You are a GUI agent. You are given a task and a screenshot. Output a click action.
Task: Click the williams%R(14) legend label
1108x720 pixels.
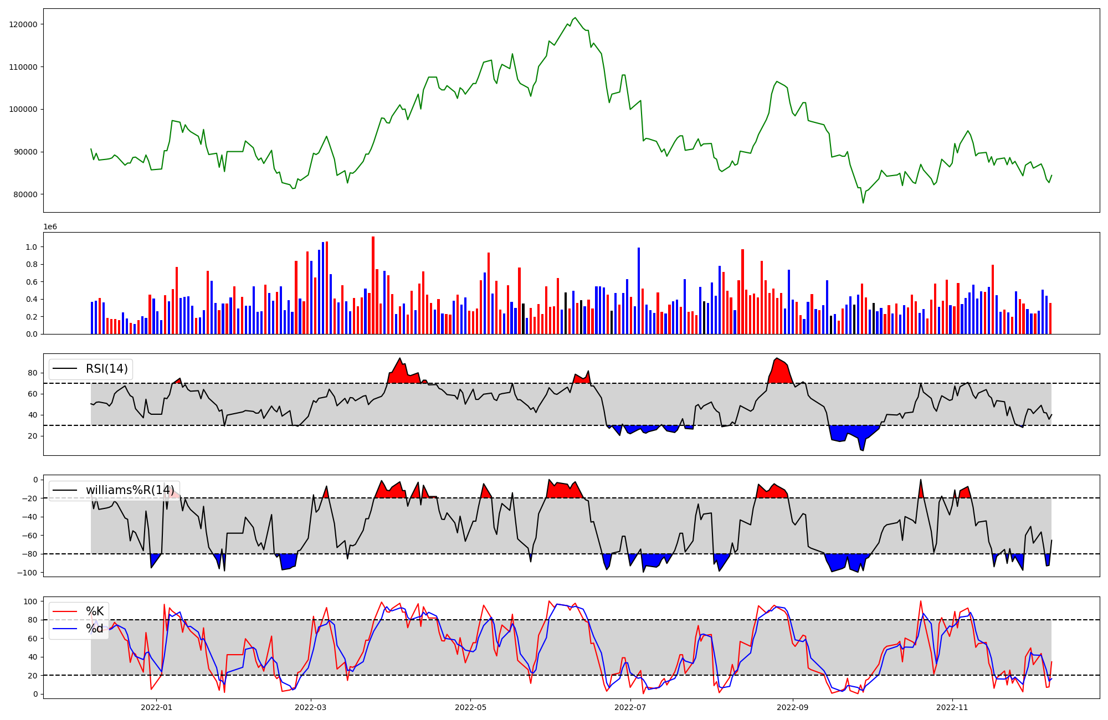[x=130, y=490]
